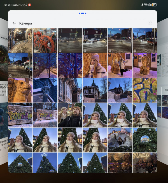This screenshot has width=168, height=183.
Task: Tap the Нет SIM-карты status text
Action: pyautogui.click(x=11, y=5)
